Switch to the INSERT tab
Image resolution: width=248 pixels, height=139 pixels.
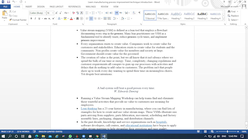coord(28,7)
